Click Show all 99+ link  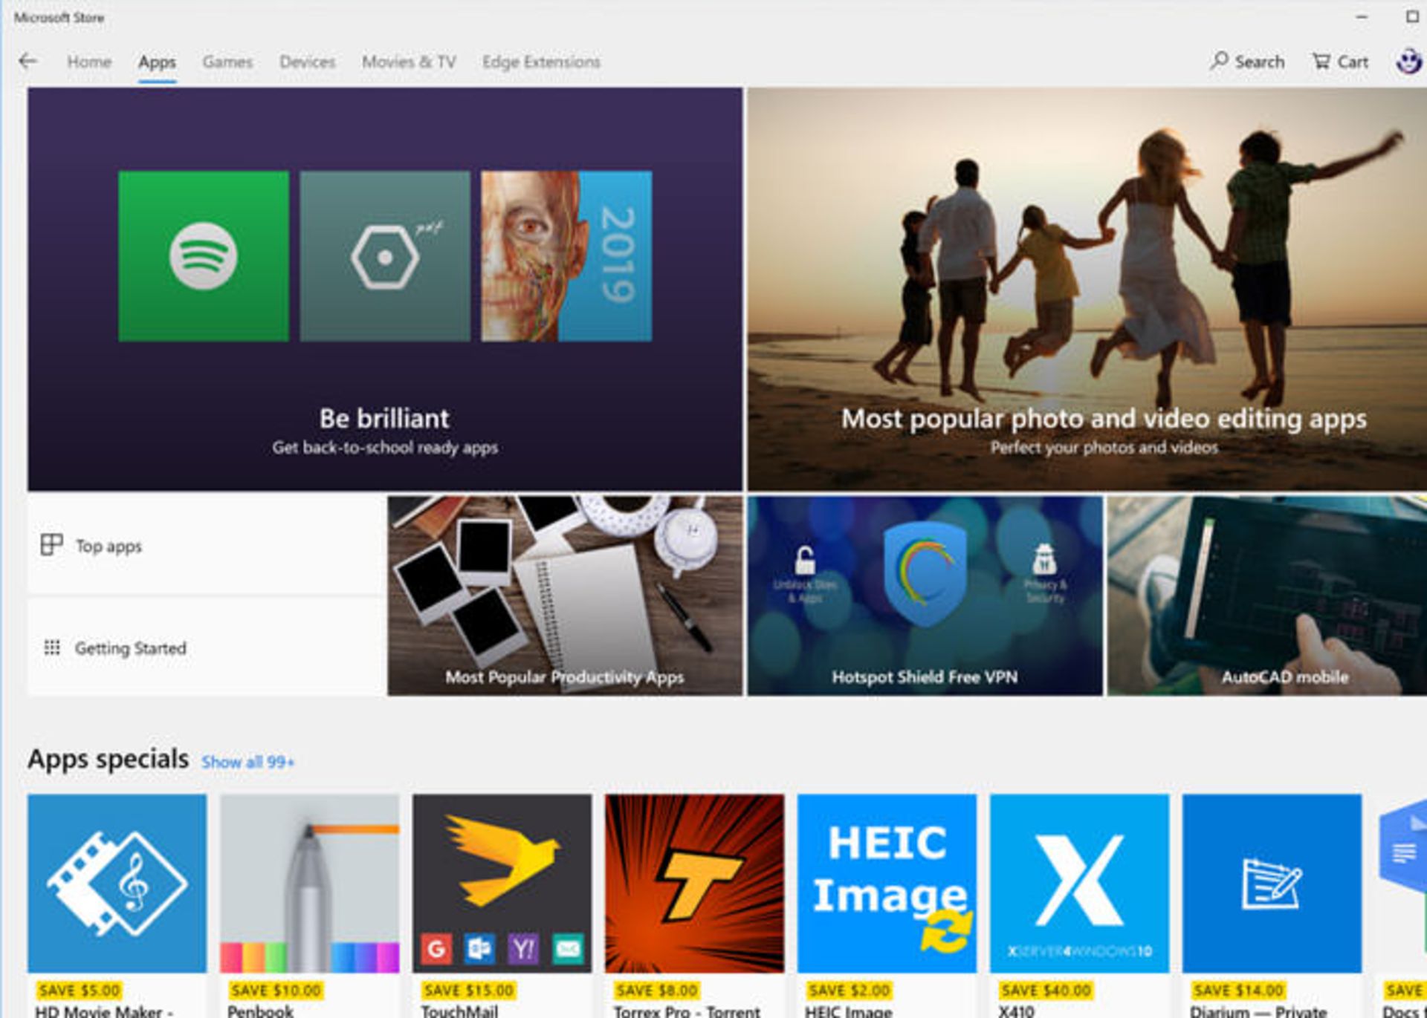point(247,762)
